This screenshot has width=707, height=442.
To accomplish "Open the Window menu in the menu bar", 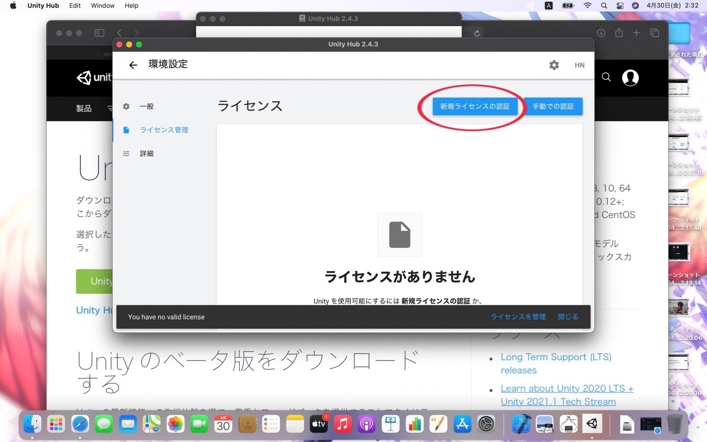I will coord(103,6).
